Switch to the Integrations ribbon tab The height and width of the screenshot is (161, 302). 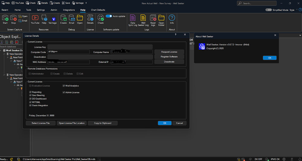[69, 10]
